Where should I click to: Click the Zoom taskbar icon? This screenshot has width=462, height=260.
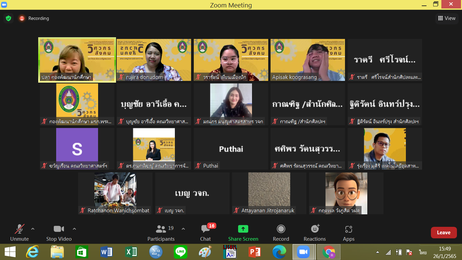click(303, 252)
